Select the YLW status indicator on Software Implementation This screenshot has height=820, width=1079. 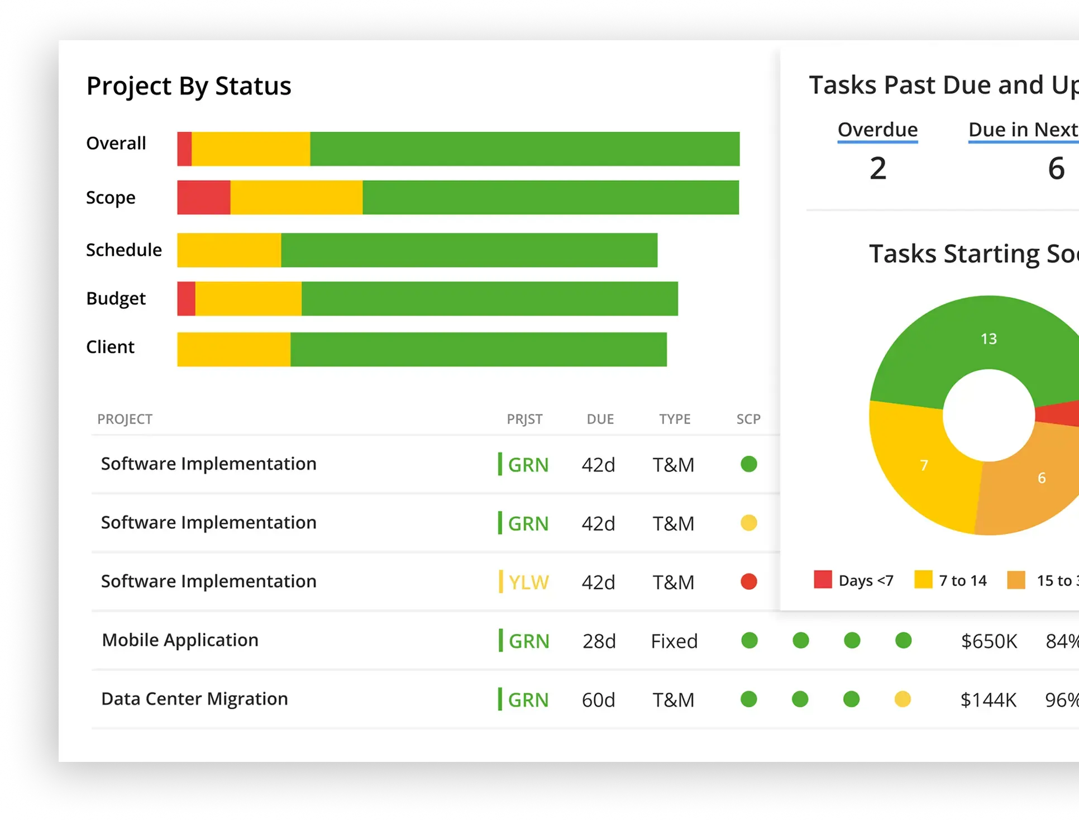(x=523, y=582)
